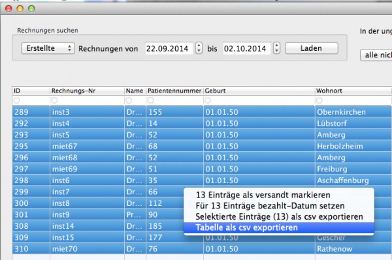Click the patient number cell 155
This screenshot has width=392, height=260.
click(x=174, y=112)
